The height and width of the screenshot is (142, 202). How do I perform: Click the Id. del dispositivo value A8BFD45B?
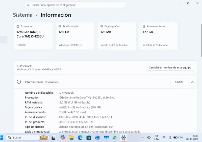tap(85, 117)
